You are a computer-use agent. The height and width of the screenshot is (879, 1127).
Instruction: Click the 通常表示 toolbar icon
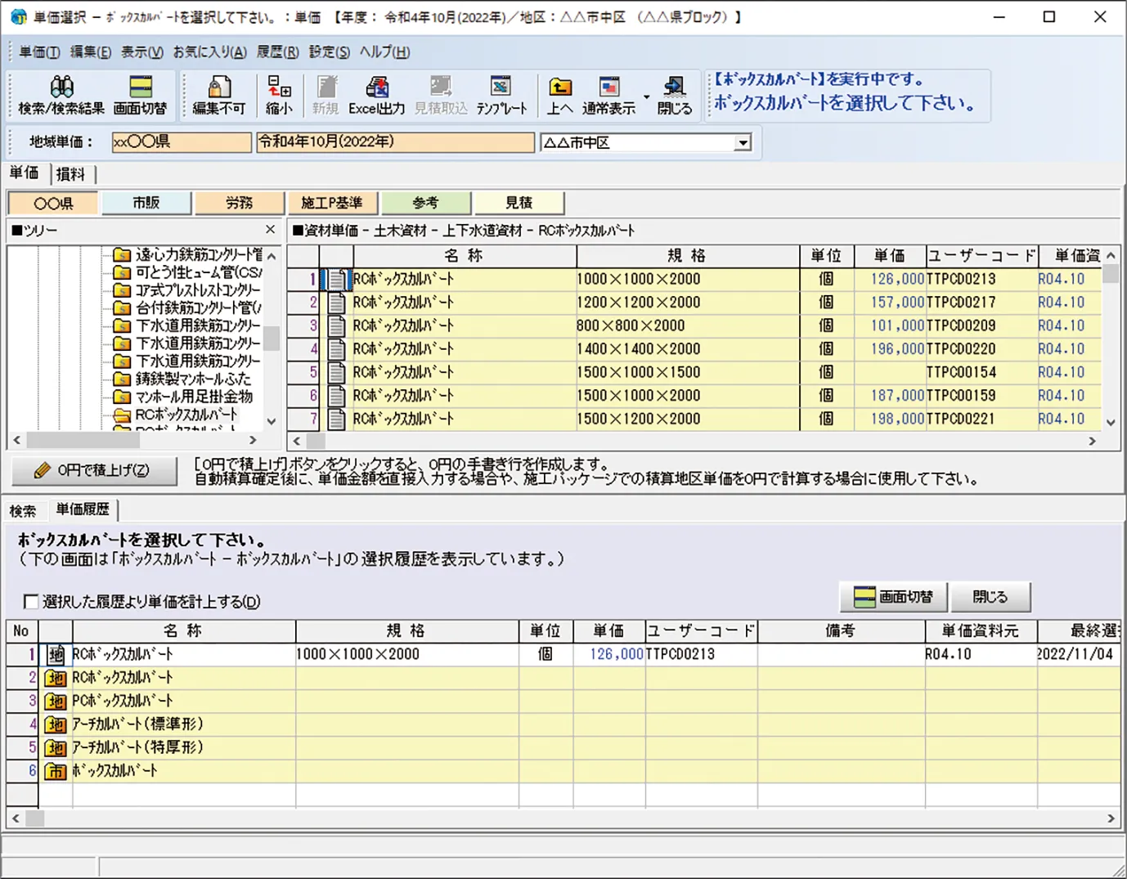pyautogui.click(x=608, y=87)
